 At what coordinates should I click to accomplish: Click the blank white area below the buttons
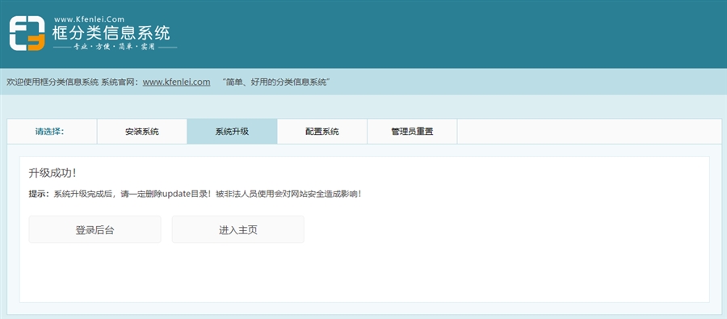pyautogui.click(x=364, y=274)
